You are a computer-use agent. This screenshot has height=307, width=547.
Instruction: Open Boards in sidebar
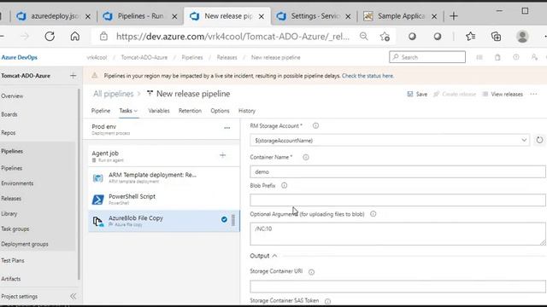click(9, 114)
